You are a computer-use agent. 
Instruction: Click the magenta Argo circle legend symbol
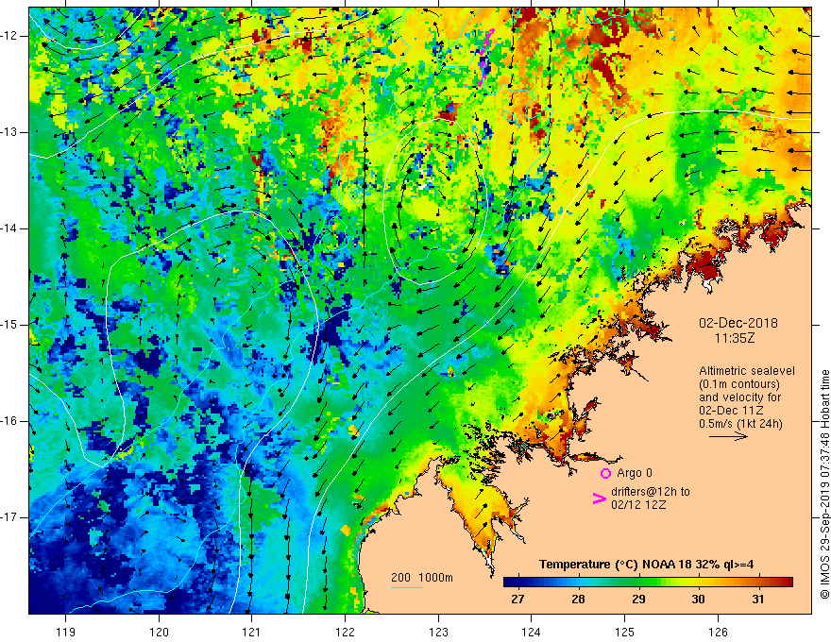(605, 473)
